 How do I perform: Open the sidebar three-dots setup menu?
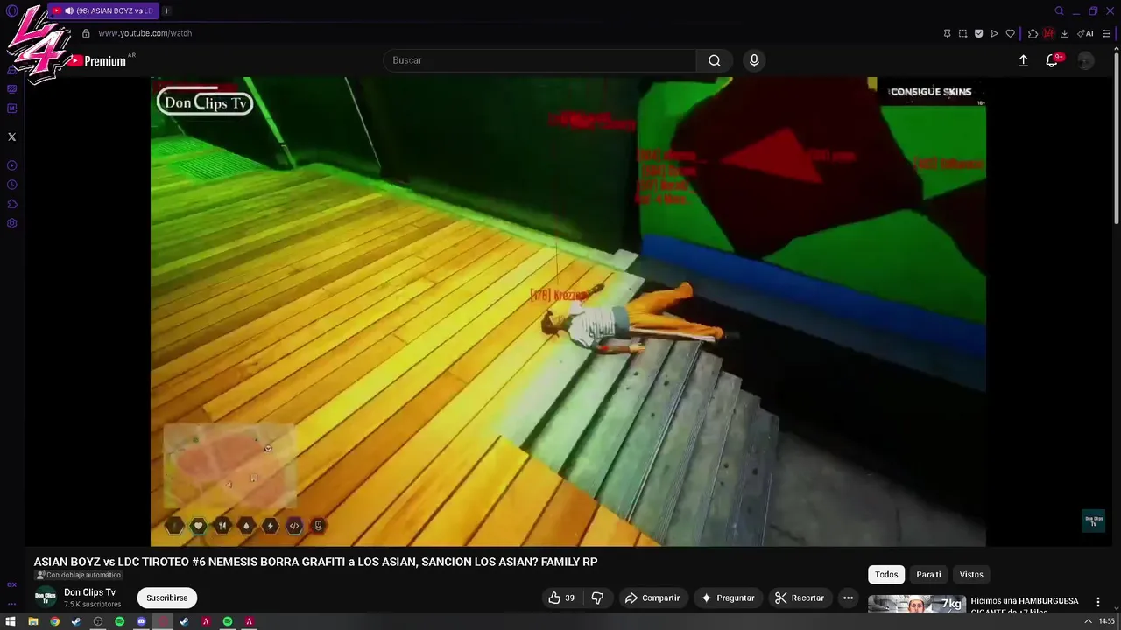[11, 604]
